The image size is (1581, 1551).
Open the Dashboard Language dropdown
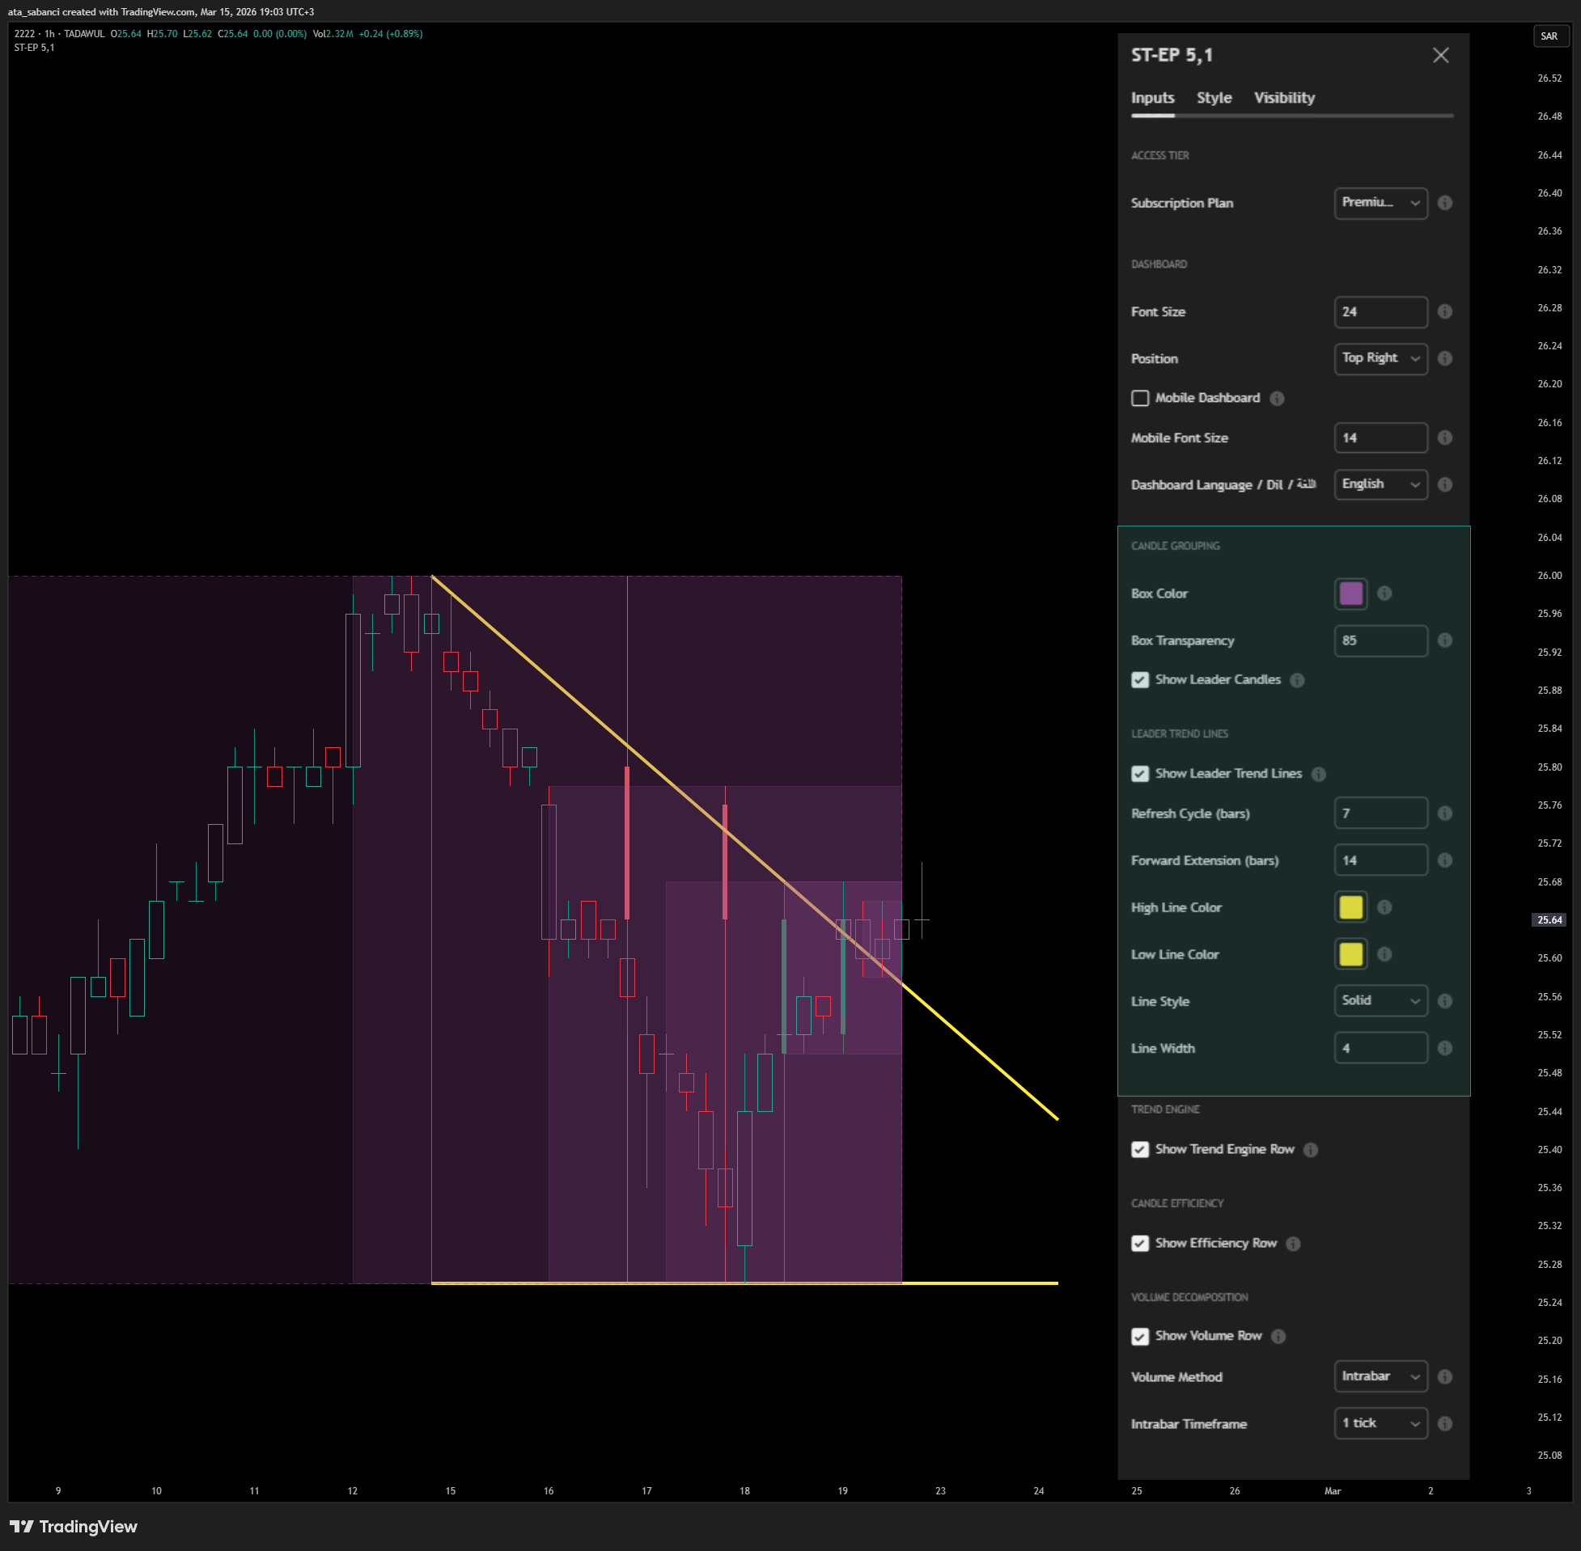(1380, 484)
